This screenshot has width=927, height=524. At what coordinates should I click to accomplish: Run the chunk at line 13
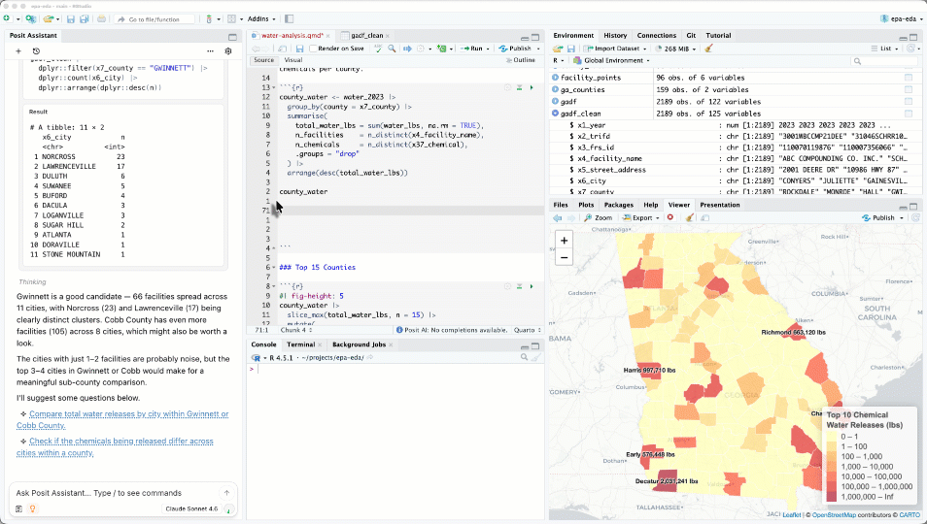tap(532, 87)
